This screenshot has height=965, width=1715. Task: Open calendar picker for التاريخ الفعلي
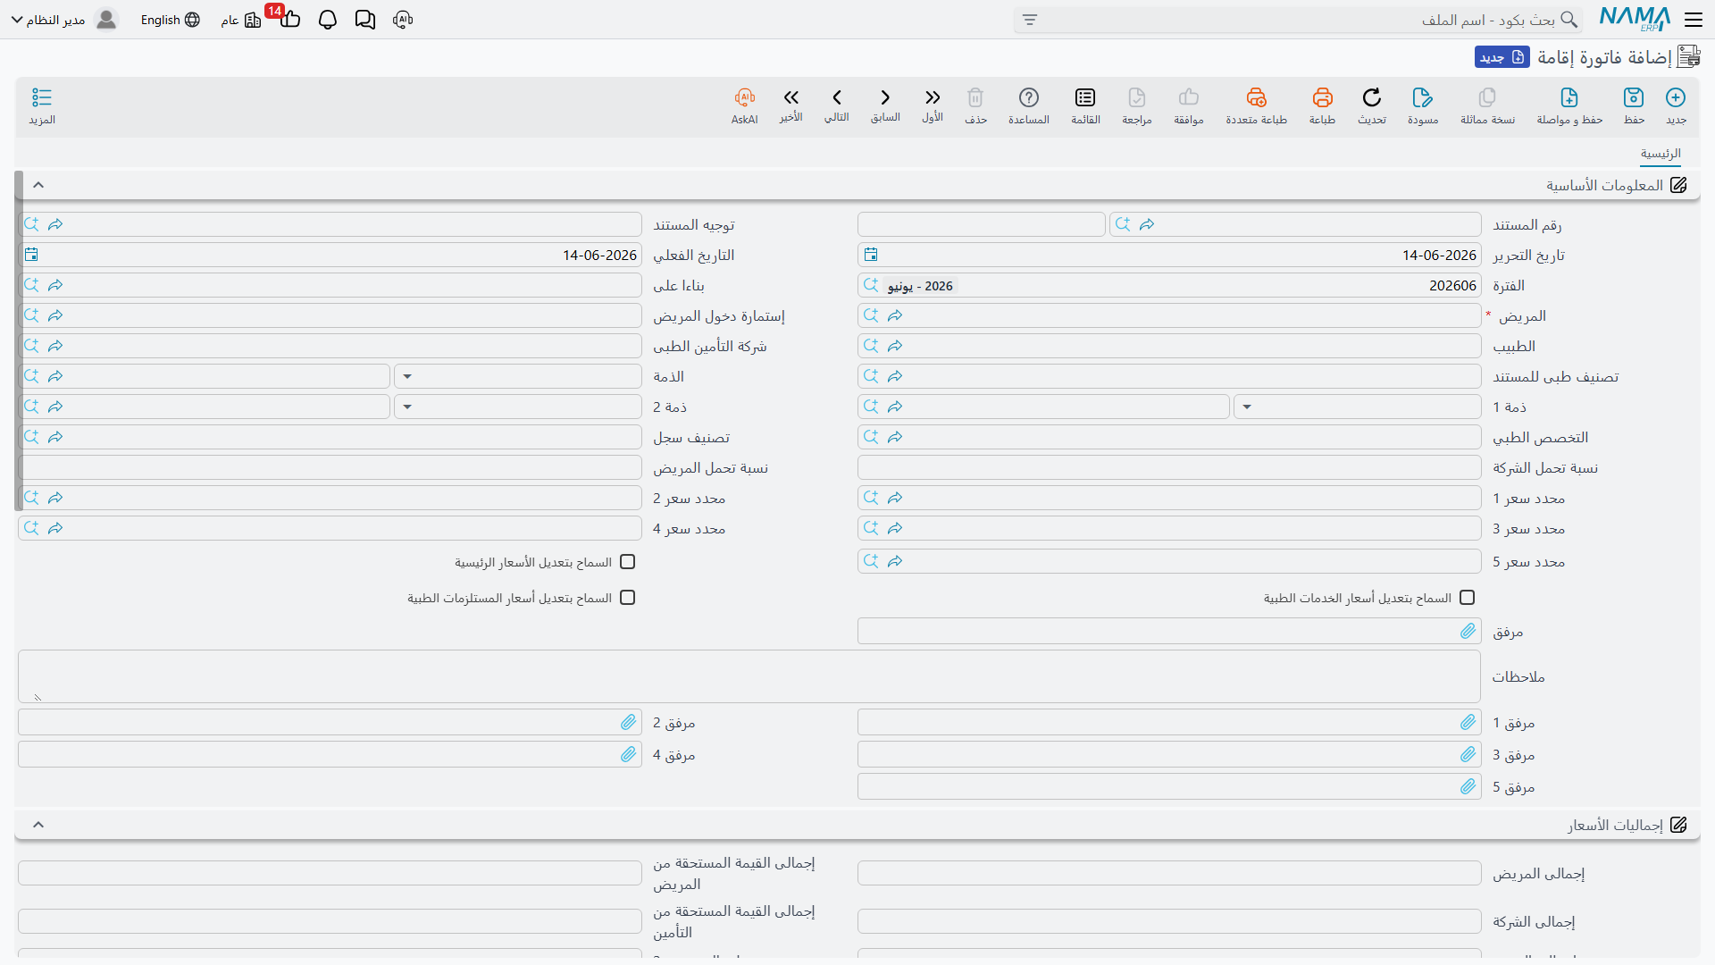coord(31,255)
